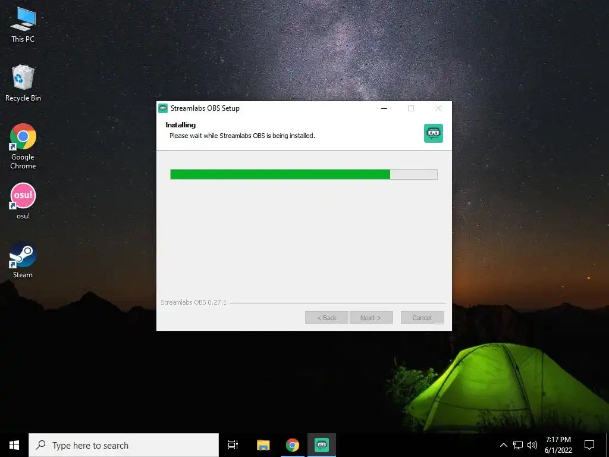Open File Explorer from the taskbar

[x=263, y=445]
